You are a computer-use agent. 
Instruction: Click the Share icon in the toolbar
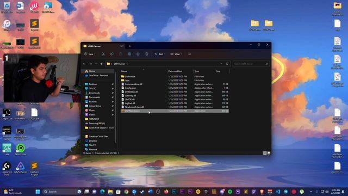[138, 54]
